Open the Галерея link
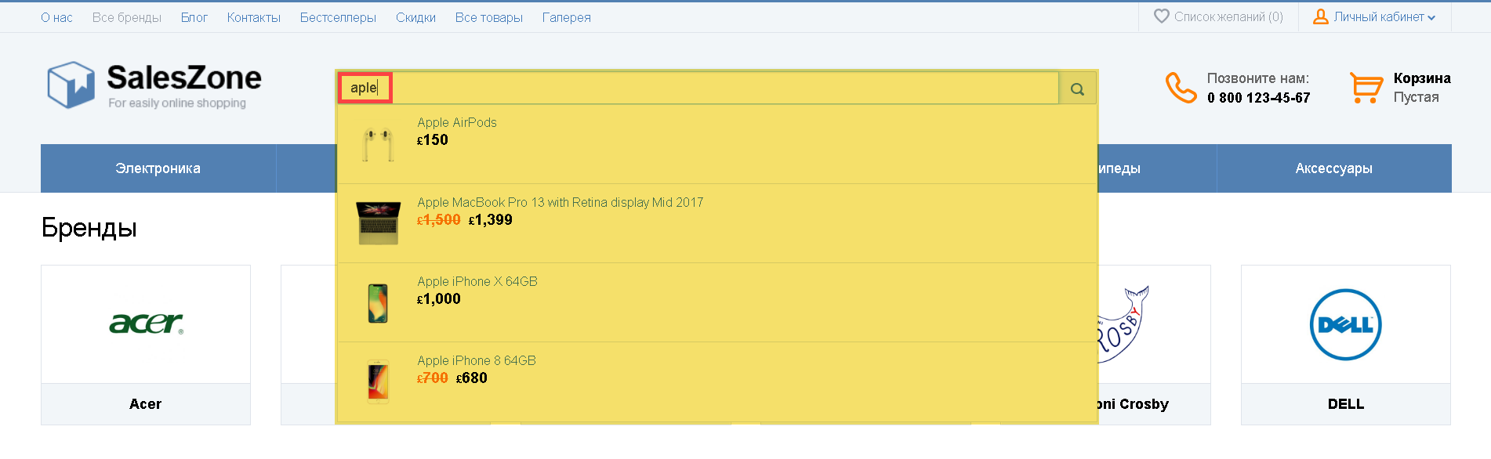1491x459 pixels. tap(566, 17)
